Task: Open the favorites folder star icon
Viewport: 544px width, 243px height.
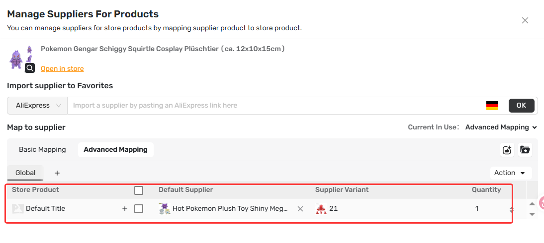Action: coord(525,150)
